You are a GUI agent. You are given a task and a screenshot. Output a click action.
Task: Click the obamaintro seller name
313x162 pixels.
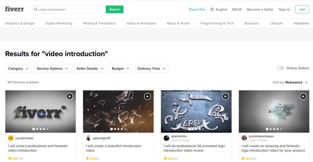(179, 136)
